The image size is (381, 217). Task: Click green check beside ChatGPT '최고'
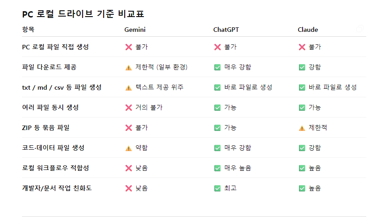[217, 188]
